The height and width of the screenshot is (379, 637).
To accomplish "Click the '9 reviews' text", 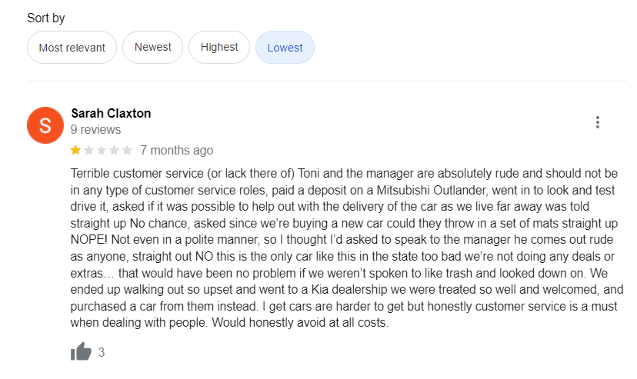I will pos(95,129).
